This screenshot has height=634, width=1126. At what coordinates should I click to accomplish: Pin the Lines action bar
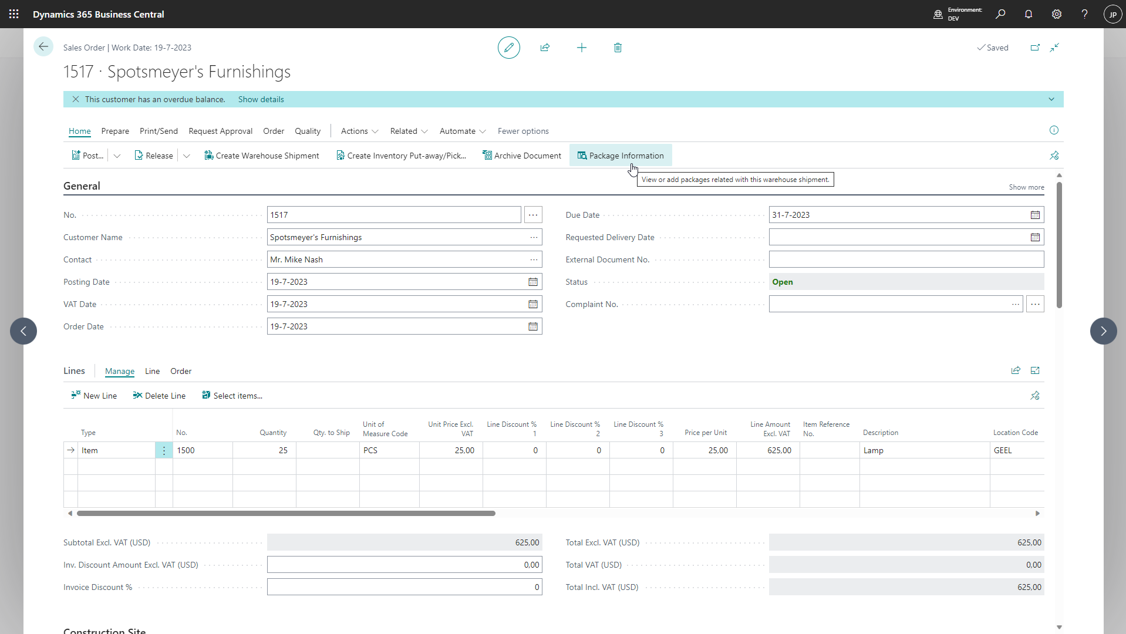click(1035, 396)
